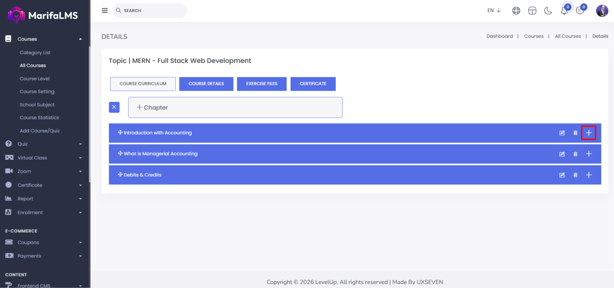Open the notifications bell

564,11
